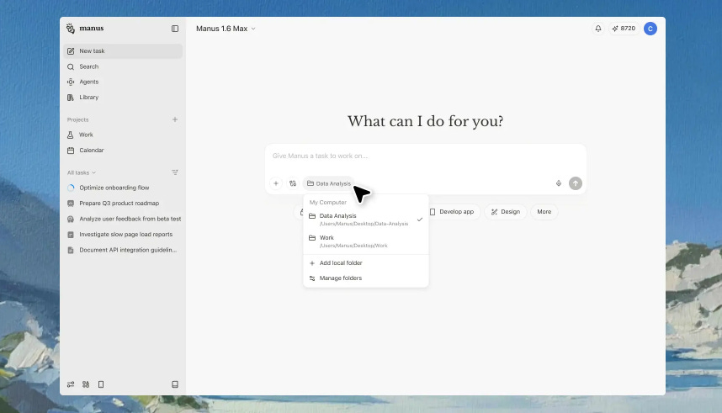
Task: Open settings sliders icon at sidebar bottom
Action: point(71,384)
